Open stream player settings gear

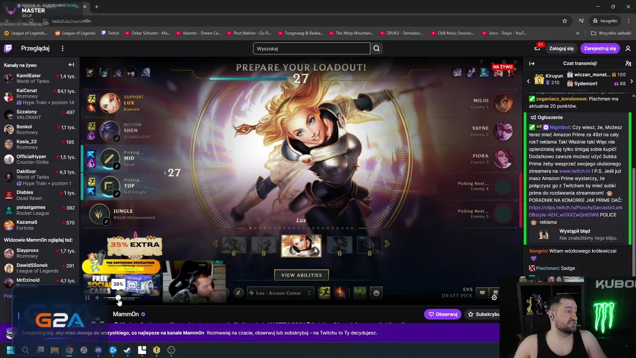pyautogui.click(x=494, y=297)
